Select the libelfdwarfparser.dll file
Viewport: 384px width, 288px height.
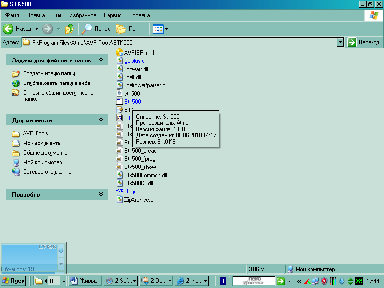pos(146,85)
